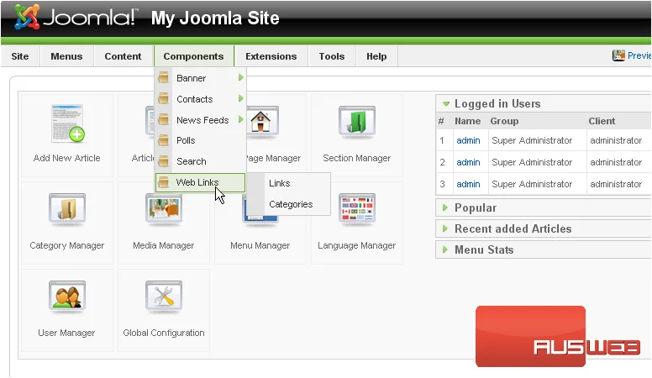Click the Contacts folder icon

coord(163,98)
